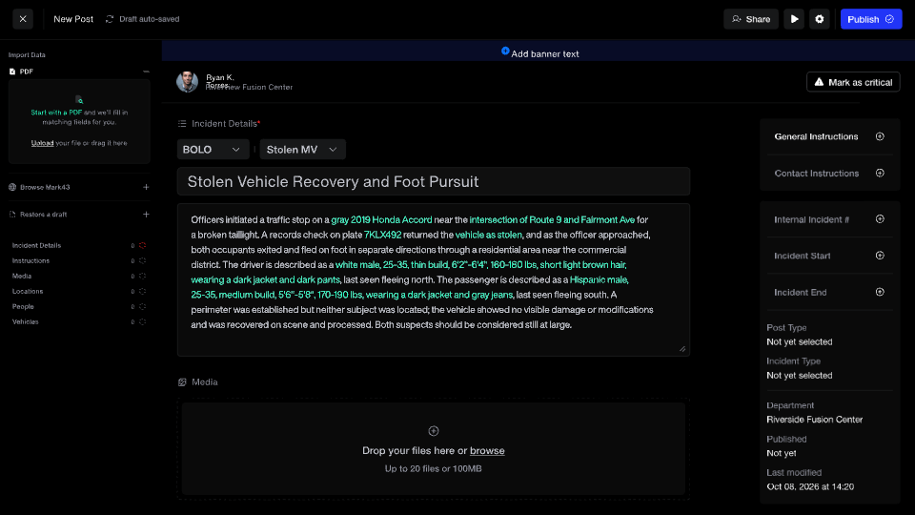Image resolution: width=915 pixels, height=515 pixels.
Task: Click the Share people icon
Action: (x=737, y=19)
